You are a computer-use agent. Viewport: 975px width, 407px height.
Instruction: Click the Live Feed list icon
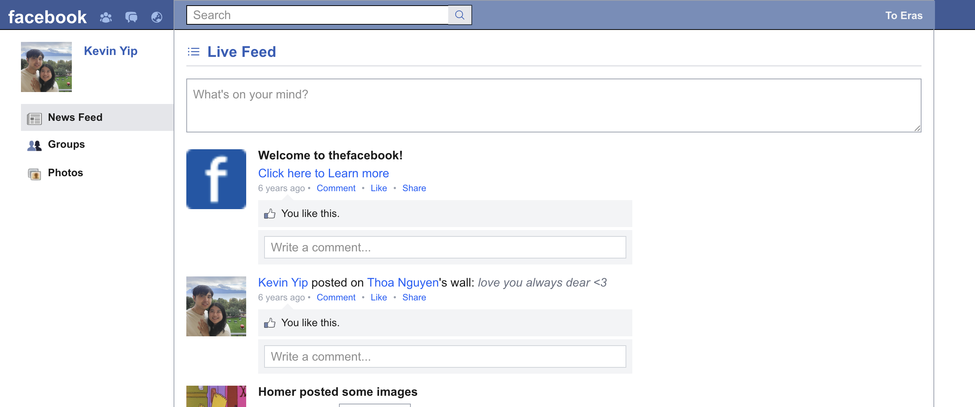pos(193,52)
